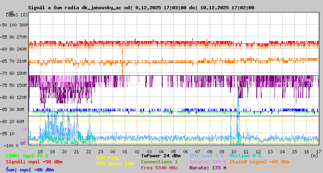Click the [h] unit label on time axis
The width and height of the screenshot is (323, 173).
(x=314, y=154)
